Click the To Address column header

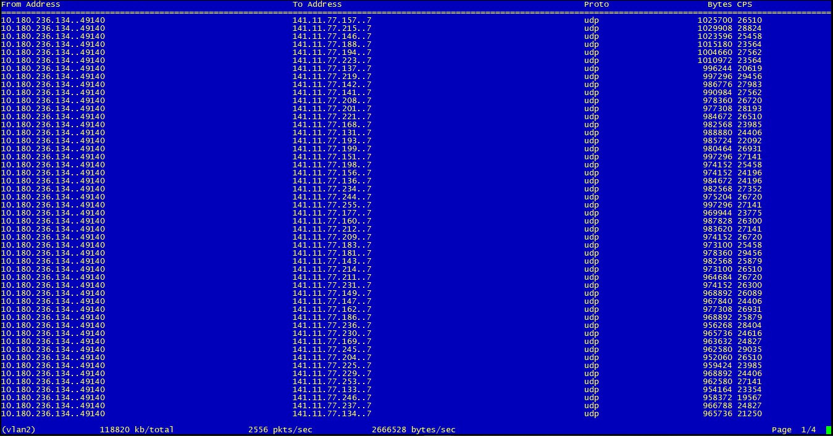coord(317,4)
